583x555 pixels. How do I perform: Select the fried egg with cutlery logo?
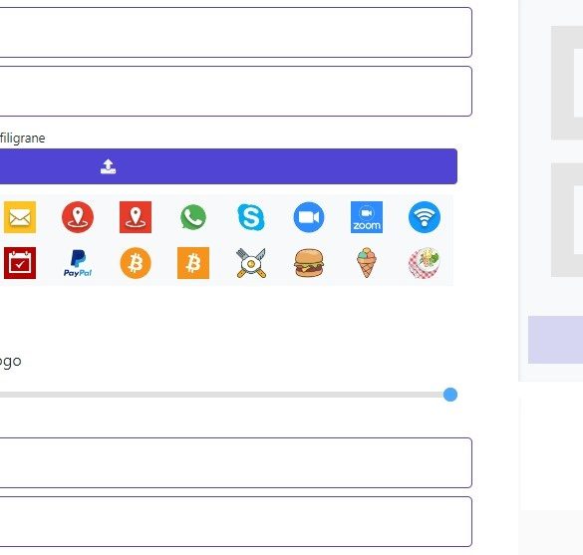click(251, 263)
